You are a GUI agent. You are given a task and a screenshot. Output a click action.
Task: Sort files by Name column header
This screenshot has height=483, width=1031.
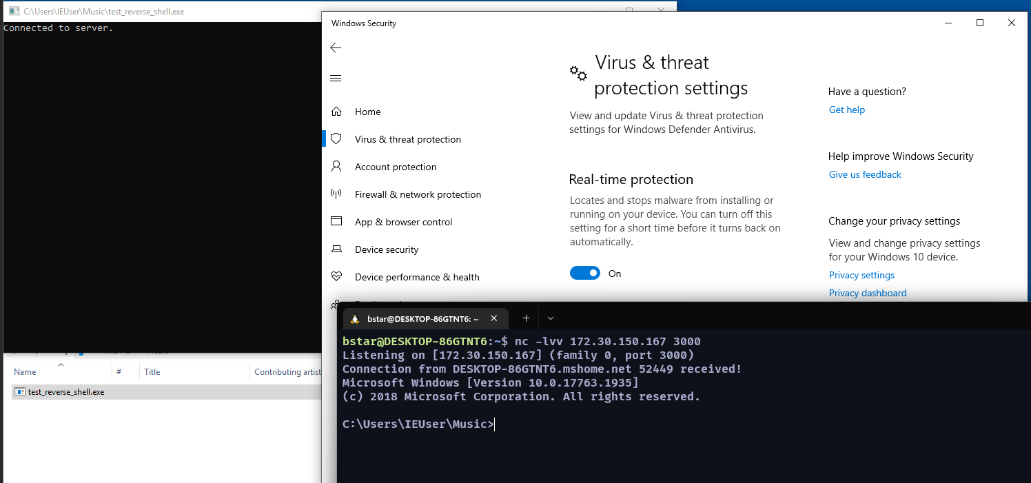click(25, 371)
